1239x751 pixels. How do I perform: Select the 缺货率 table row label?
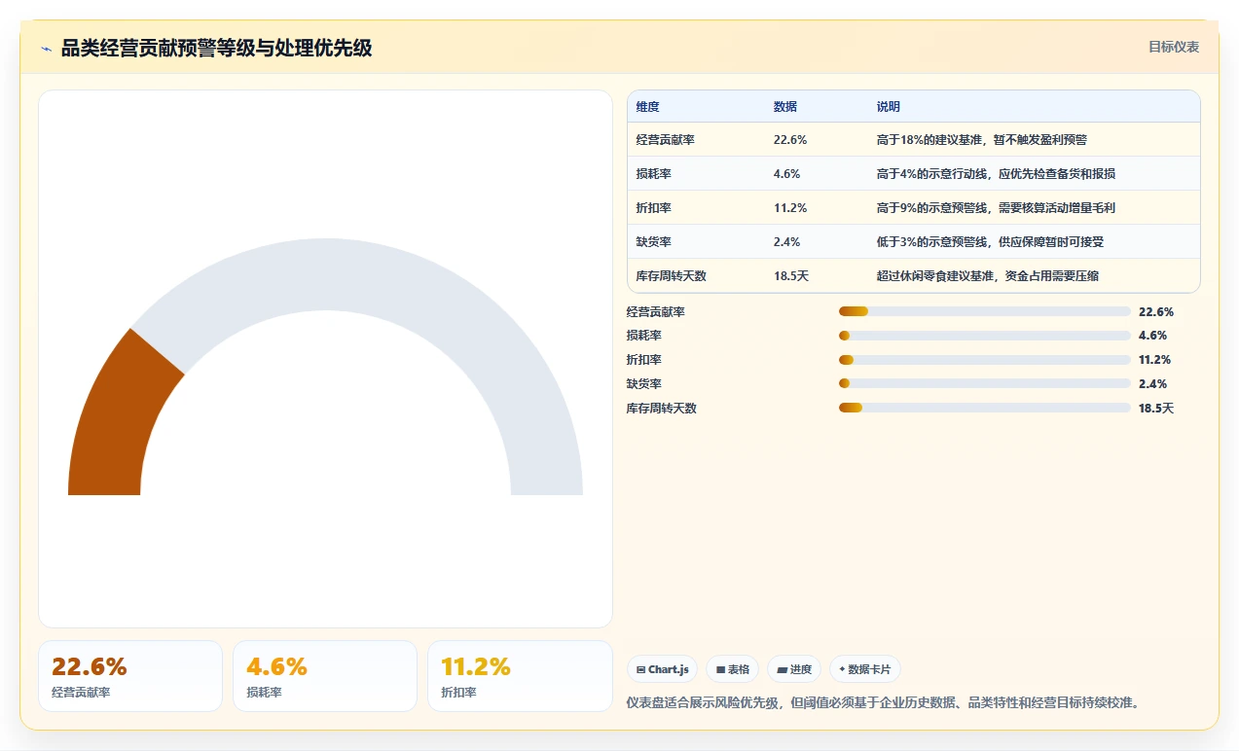(653, 241)
